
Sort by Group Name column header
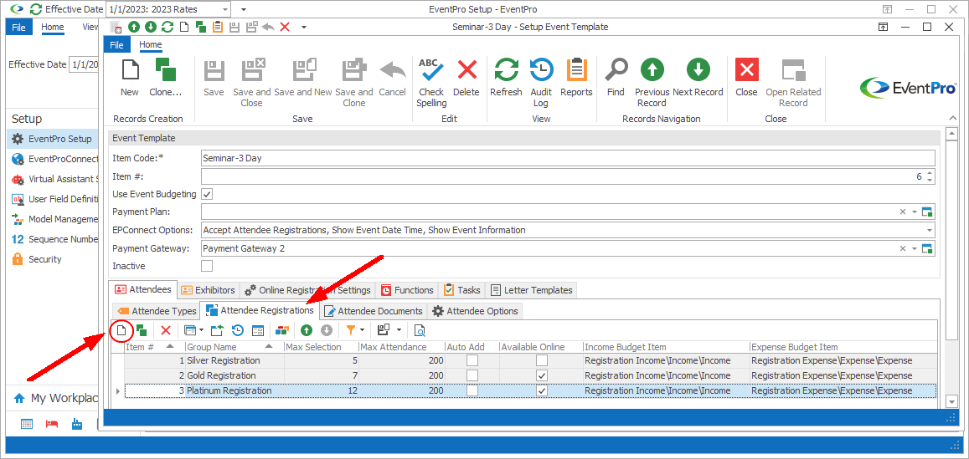tap(235, 347)
